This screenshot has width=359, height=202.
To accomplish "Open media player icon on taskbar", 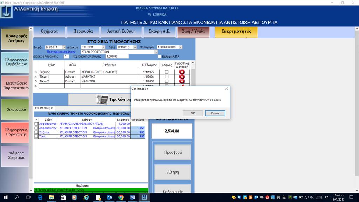I will 74,197.
